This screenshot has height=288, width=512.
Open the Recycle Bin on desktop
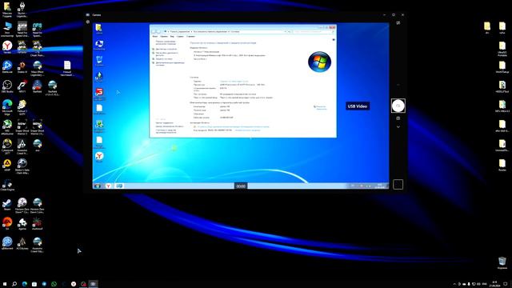502,263
